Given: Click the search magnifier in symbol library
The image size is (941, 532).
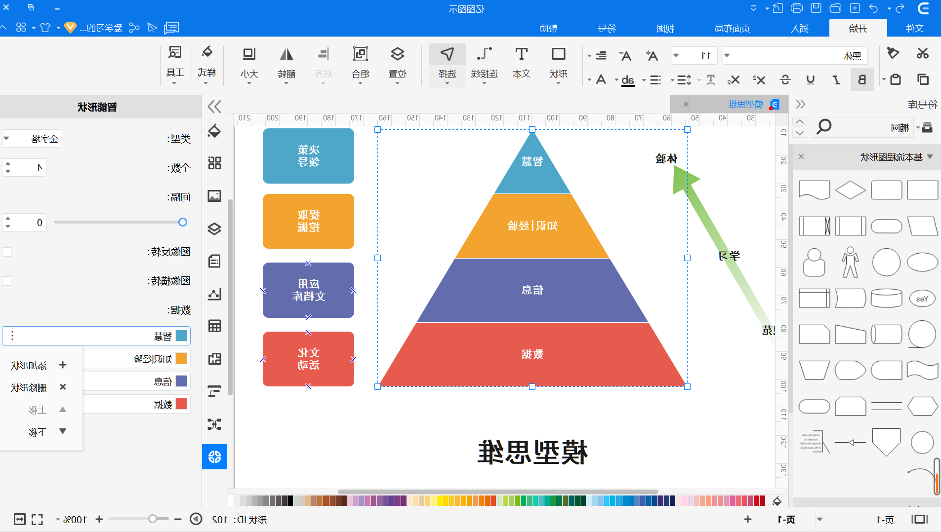Looking at the screenshot, I should click(823, 127).
